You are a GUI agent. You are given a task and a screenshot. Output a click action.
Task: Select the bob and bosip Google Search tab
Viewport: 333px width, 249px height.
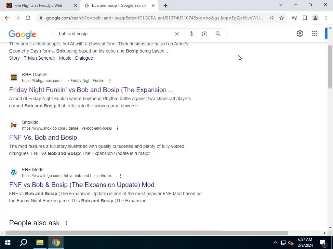coord(119,6)
